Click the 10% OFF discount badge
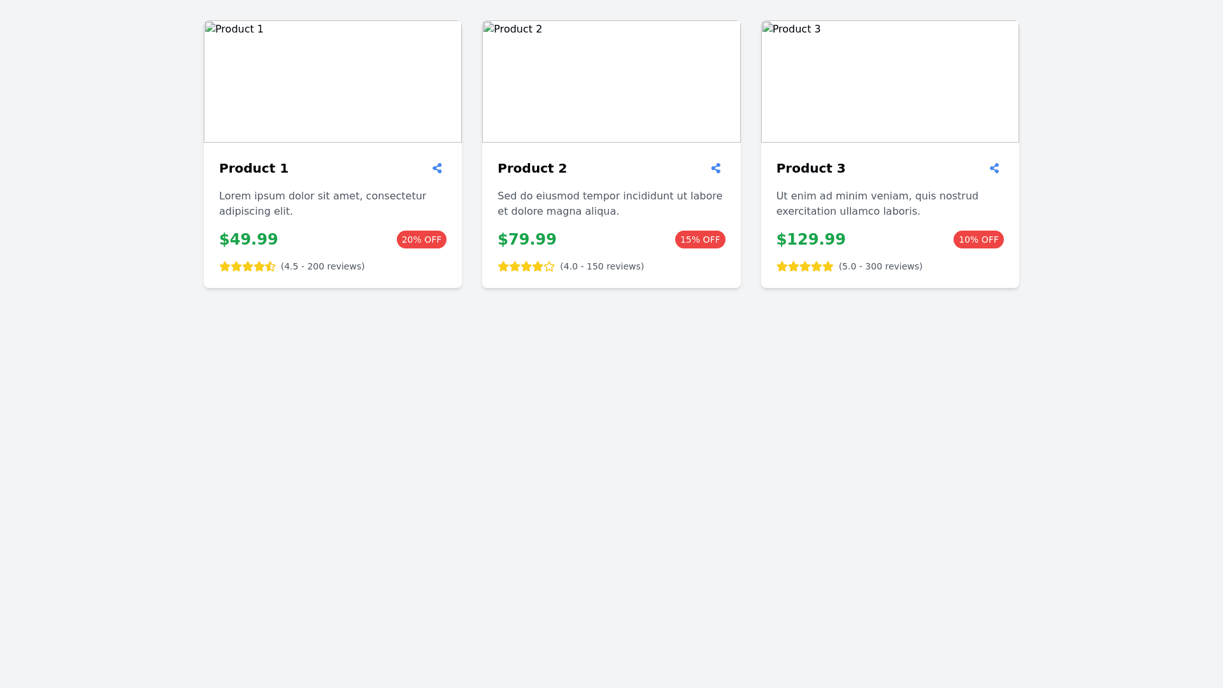The width and height of the screenshot is (1223, 688). point(978,240)
